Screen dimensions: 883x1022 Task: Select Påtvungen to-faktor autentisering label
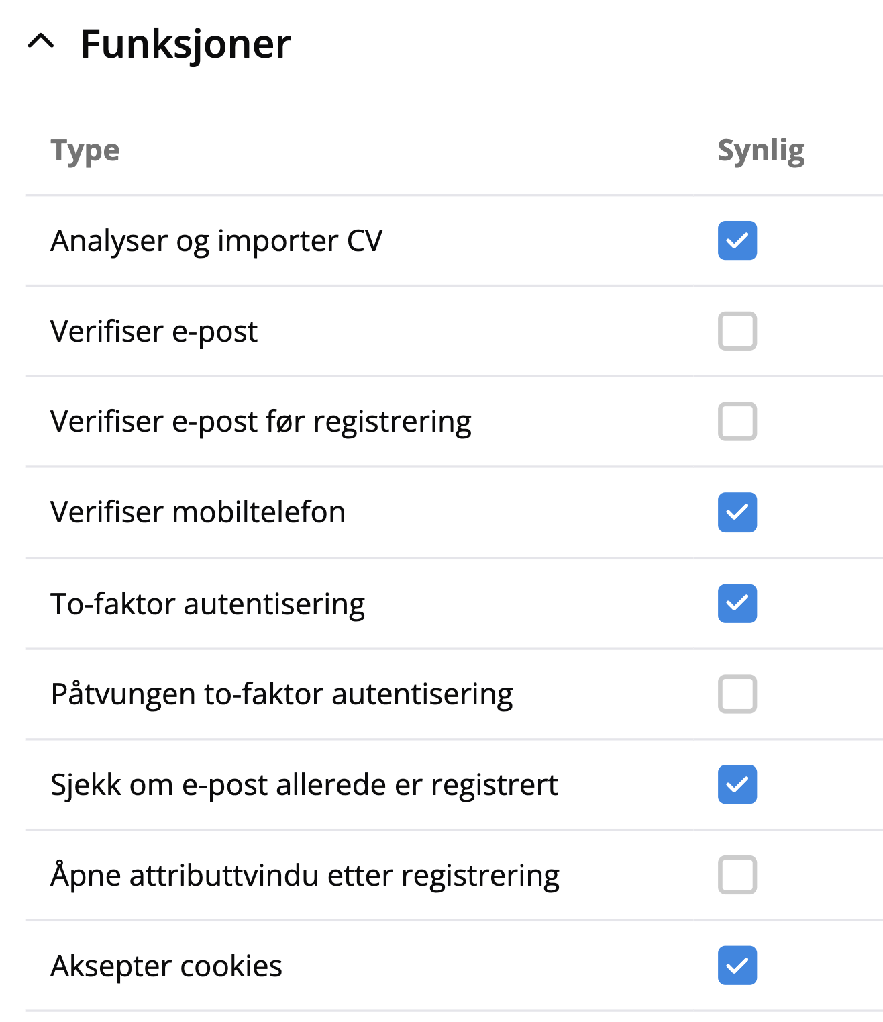[281, 694]
